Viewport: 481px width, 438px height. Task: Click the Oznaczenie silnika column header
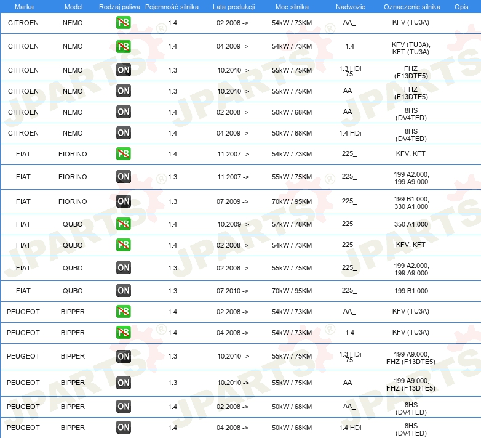pyautogui.click(x=411, y=7)
